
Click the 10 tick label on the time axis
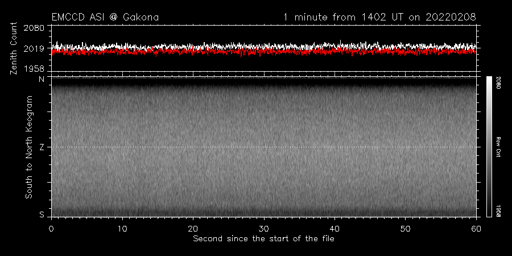click(122, 228)
